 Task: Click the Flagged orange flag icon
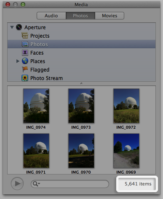coord(25,69)
